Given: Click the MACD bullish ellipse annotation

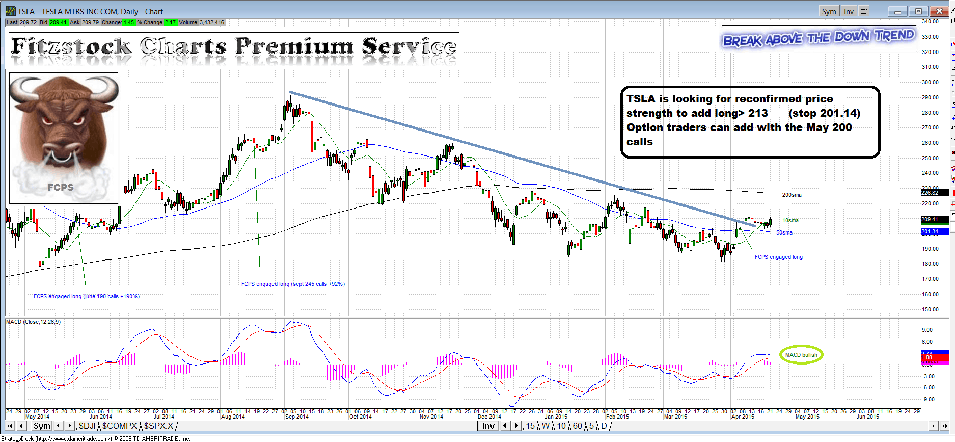Looking at the screenshot, I should point(801,355).
